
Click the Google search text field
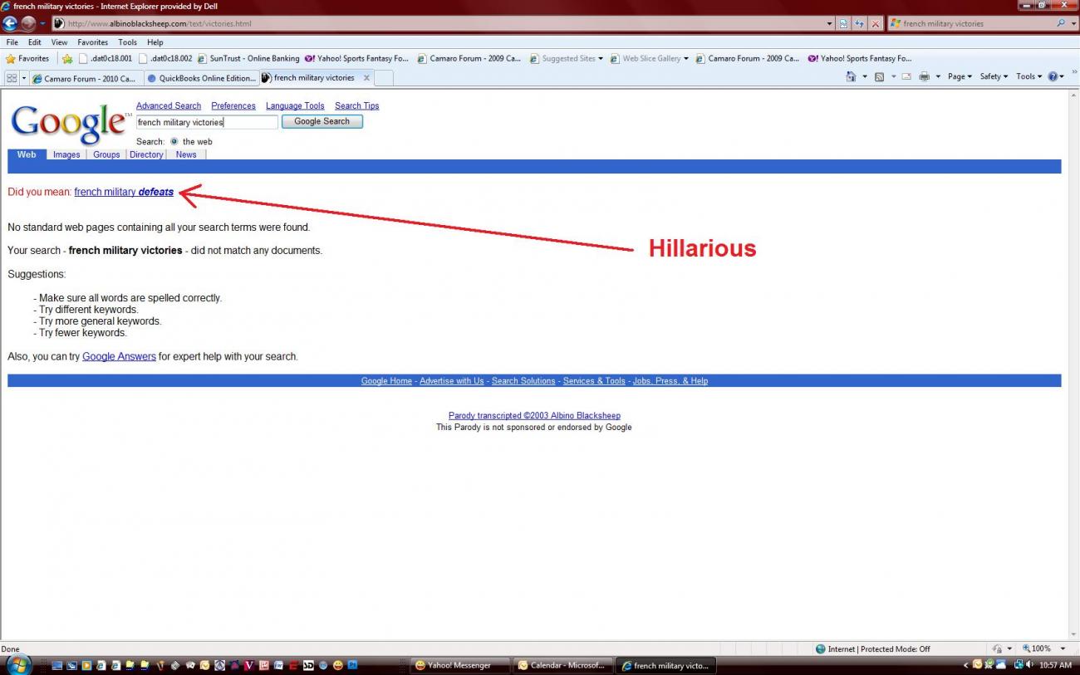click(207, 122)
